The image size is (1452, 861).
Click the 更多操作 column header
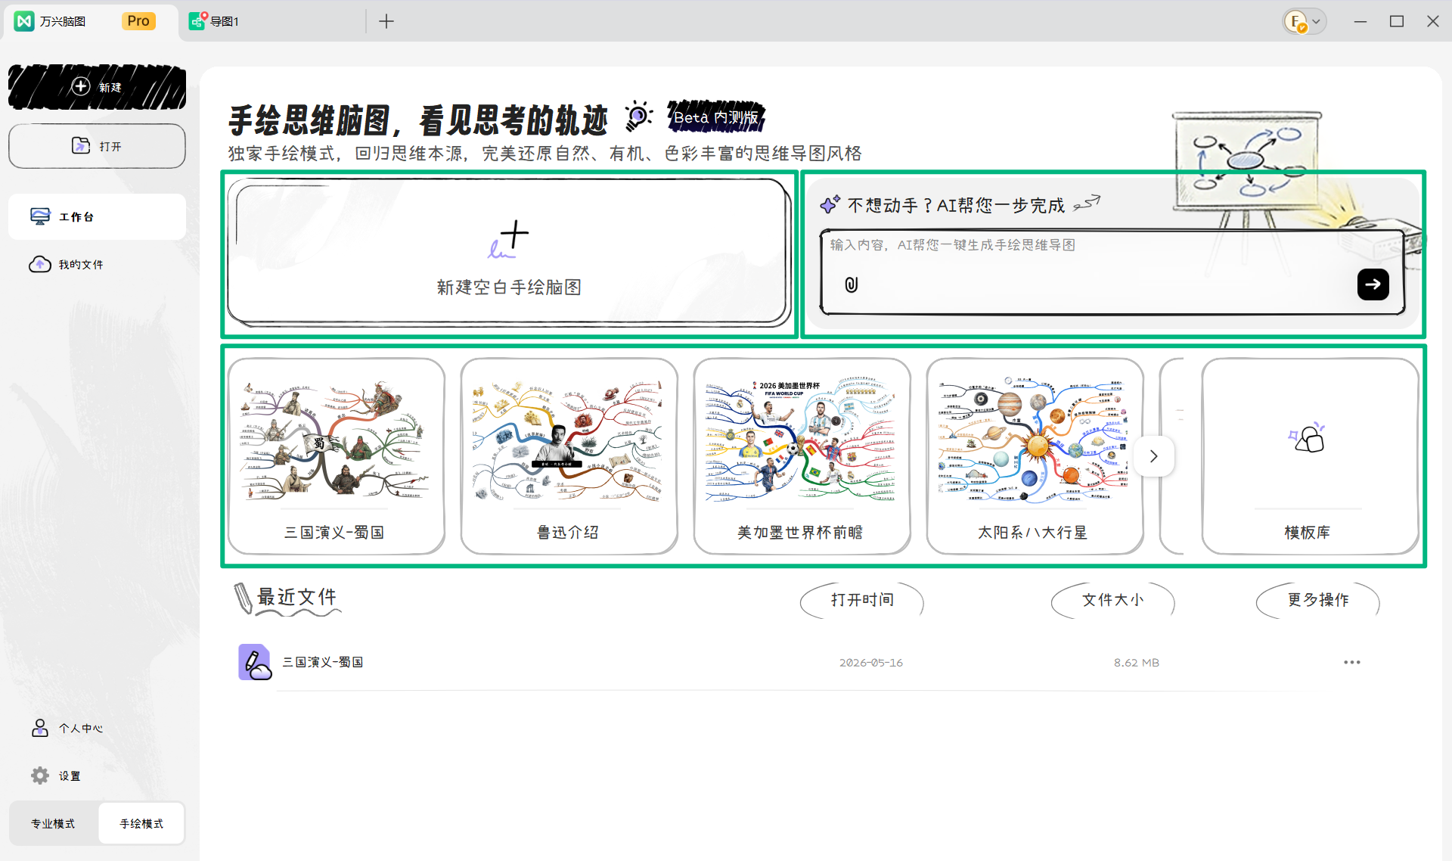1317,600
